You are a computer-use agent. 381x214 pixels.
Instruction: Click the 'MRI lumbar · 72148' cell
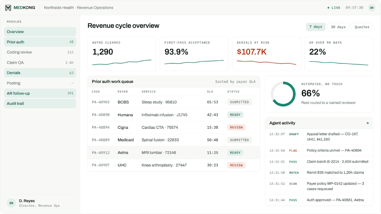coord(159,152)
